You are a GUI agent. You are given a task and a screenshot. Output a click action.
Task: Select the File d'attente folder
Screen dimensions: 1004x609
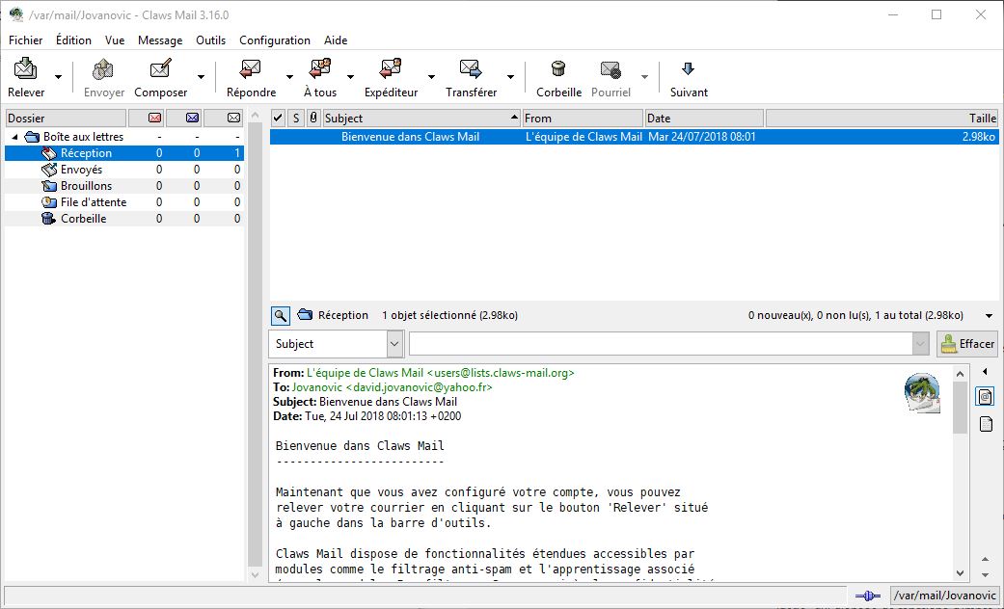click(x=124, y=202)
